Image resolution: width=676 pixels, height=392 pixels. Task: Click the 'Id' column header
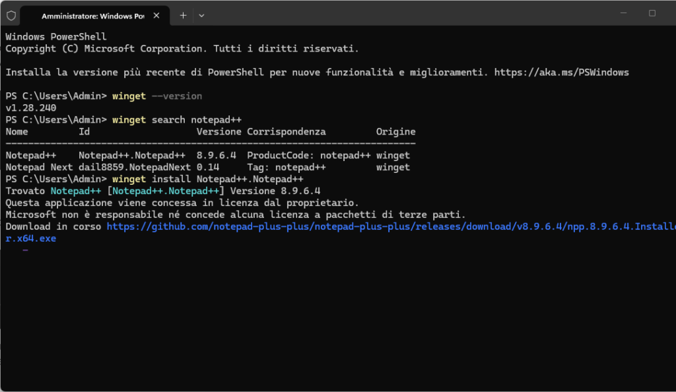click(84, 132)
